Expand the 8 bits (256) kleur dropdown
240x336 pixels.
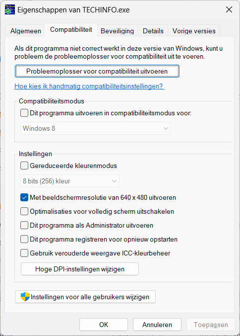[x=70, y=181]
